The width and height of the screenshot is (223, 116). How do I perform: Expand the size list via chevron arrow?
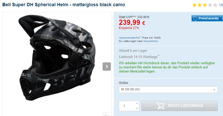click(214, 90)
